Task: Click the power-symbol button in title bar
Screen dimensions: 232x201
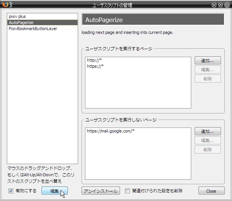Action: click(227, 5)
